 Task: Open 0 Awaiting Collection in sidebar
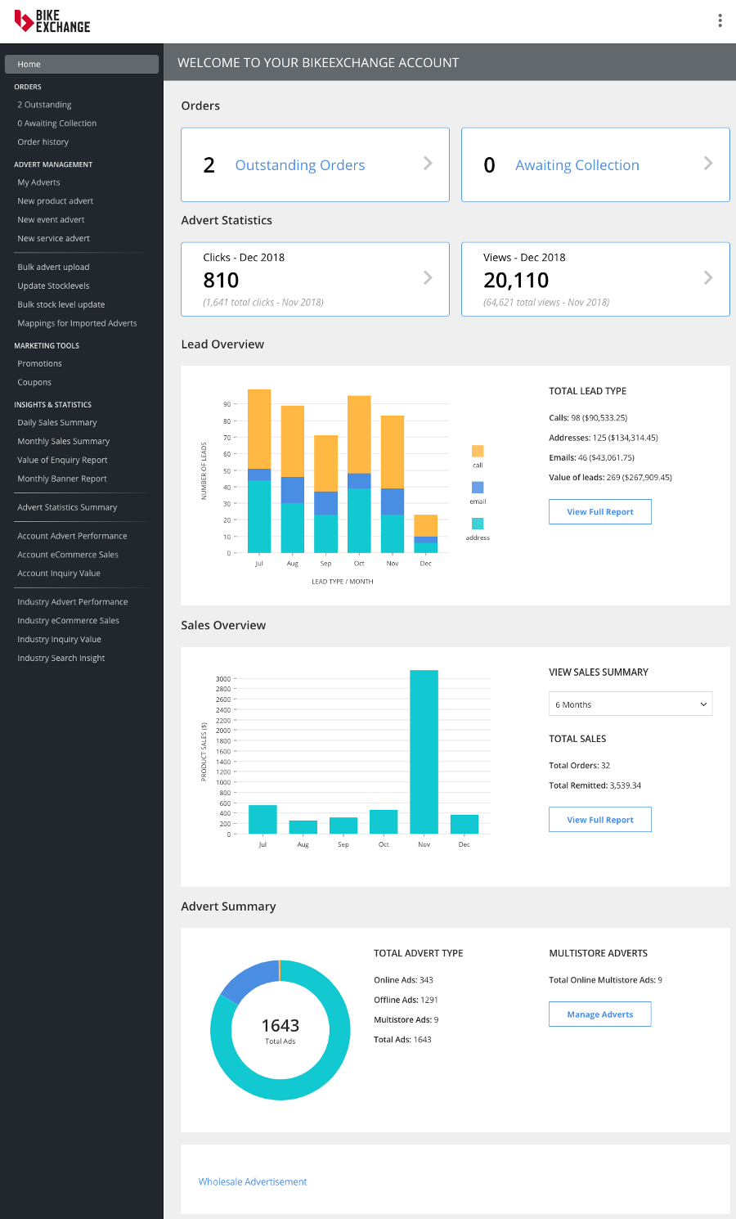coord(57,124)
